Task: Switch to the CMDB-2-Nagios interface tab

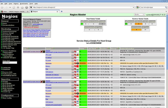Action: point(14,11)
